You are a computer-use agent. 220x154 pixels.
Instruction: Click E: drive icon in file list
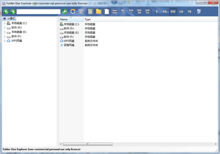62,33
